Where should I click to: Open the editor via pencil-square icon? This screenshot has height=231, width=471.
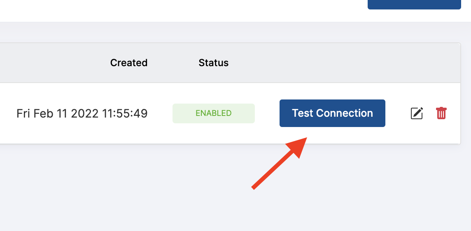point(417,113)
